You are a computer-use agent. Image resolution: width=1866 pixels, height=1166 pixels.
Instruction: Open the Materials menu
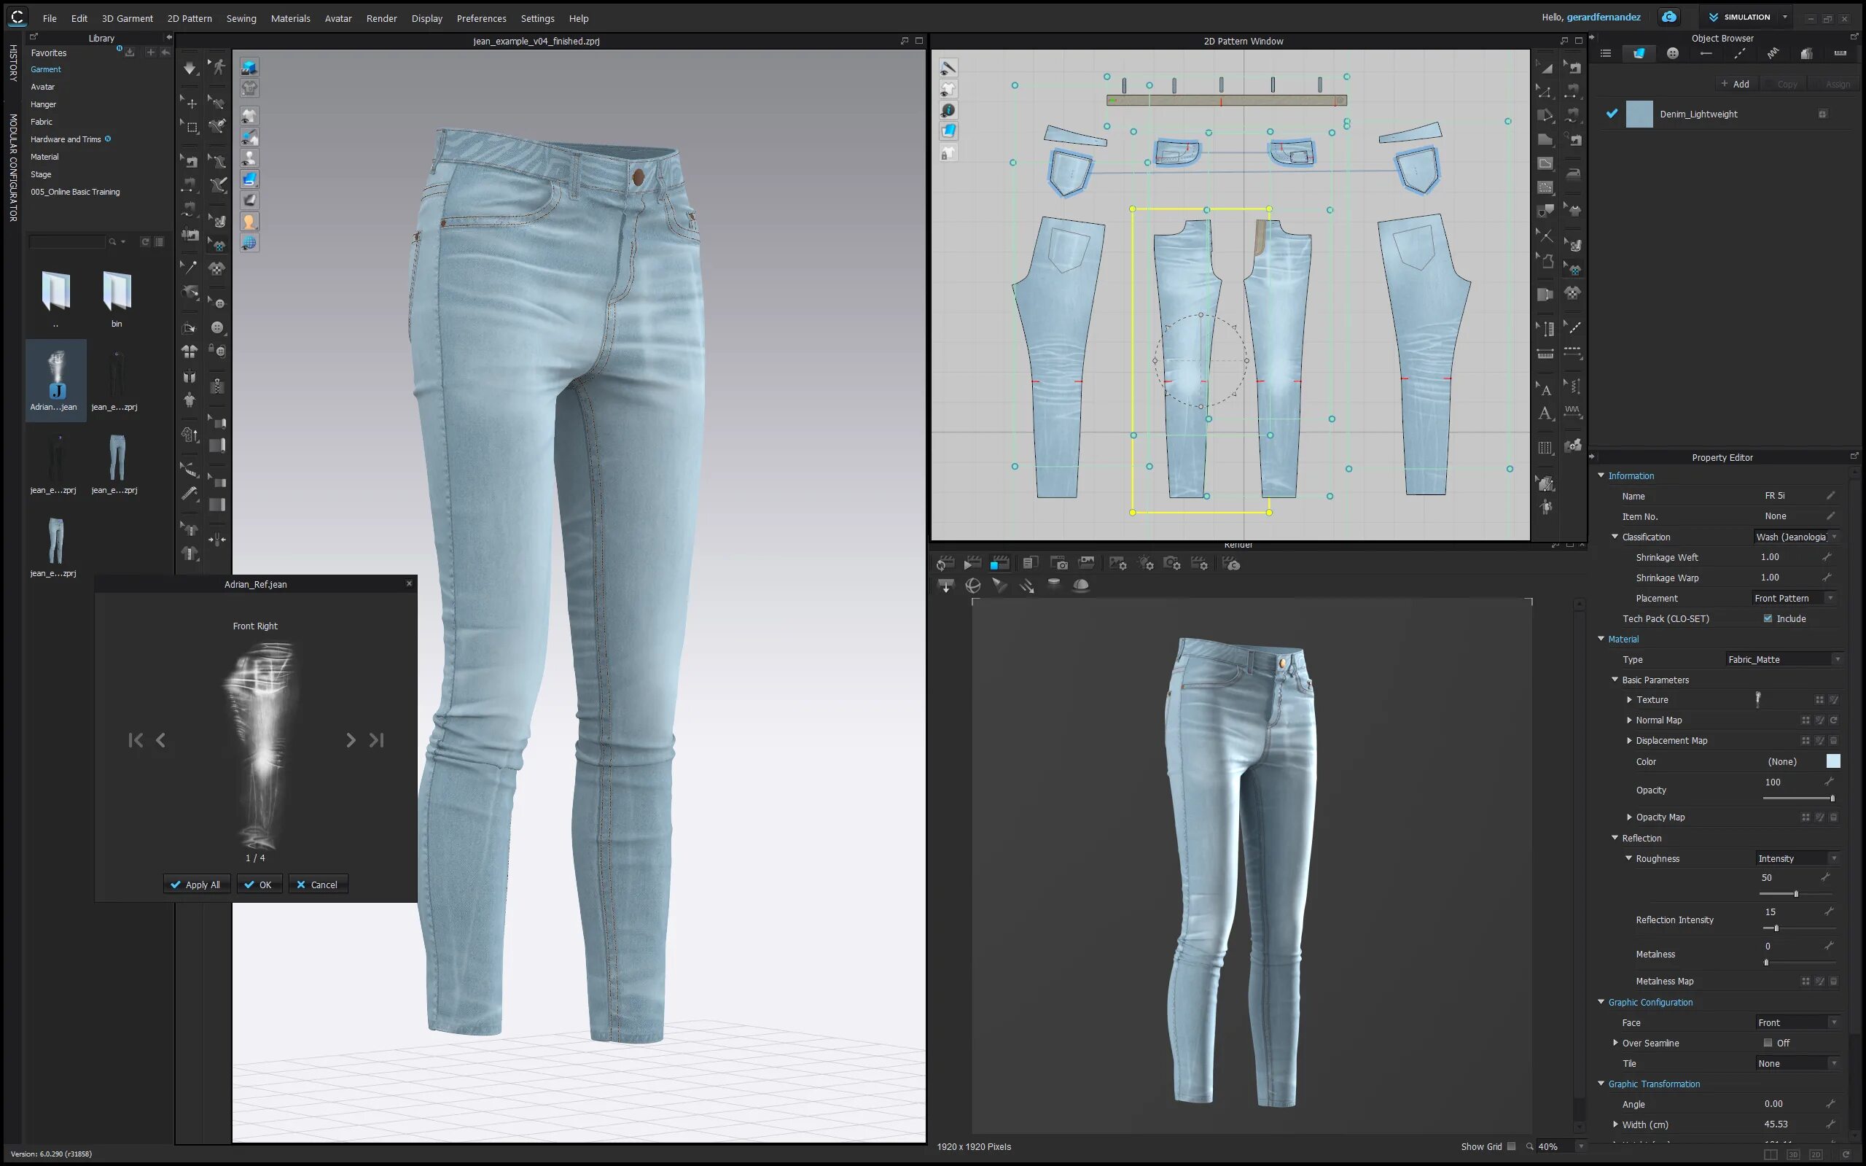click(290, 18)
